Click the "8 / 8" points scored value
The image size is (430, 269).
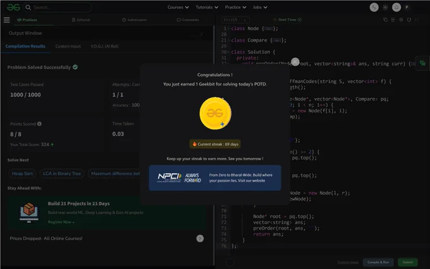[16, 134]
